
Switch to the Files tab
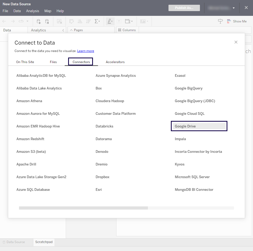(53, 62)
